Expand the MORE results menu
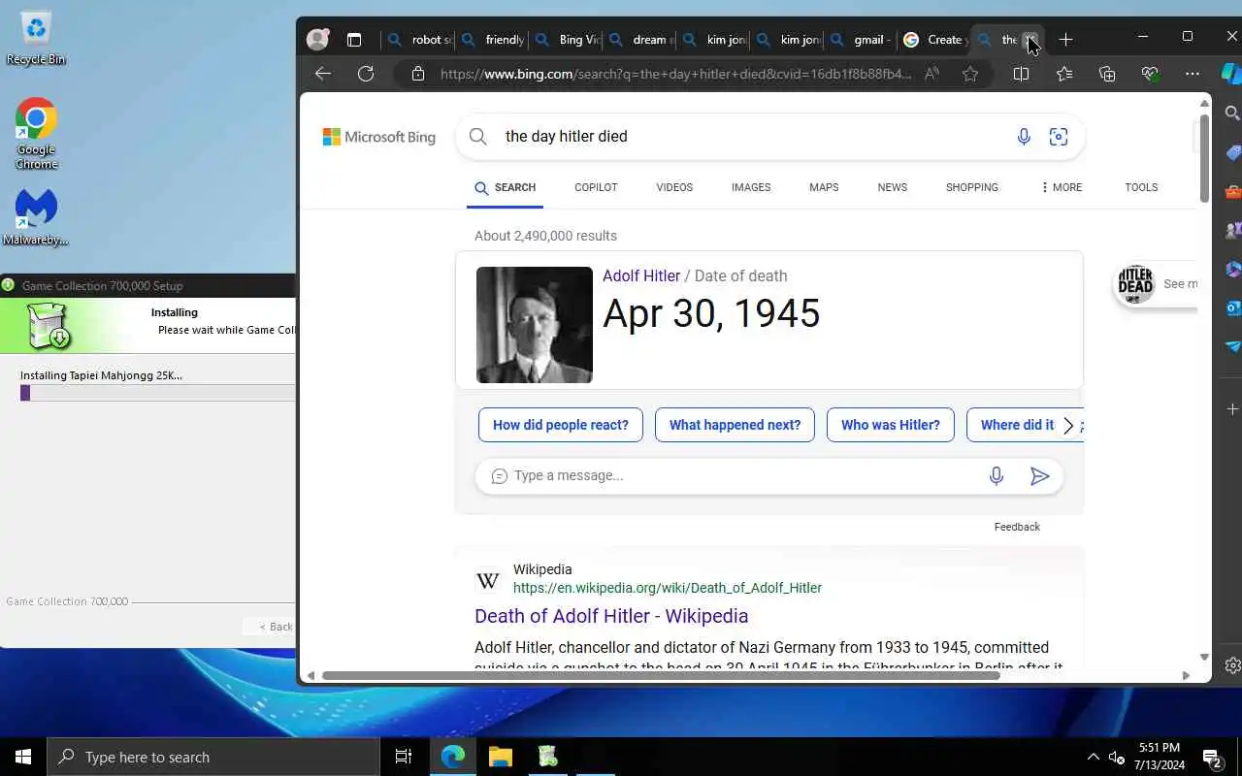 pos(1061,187)
